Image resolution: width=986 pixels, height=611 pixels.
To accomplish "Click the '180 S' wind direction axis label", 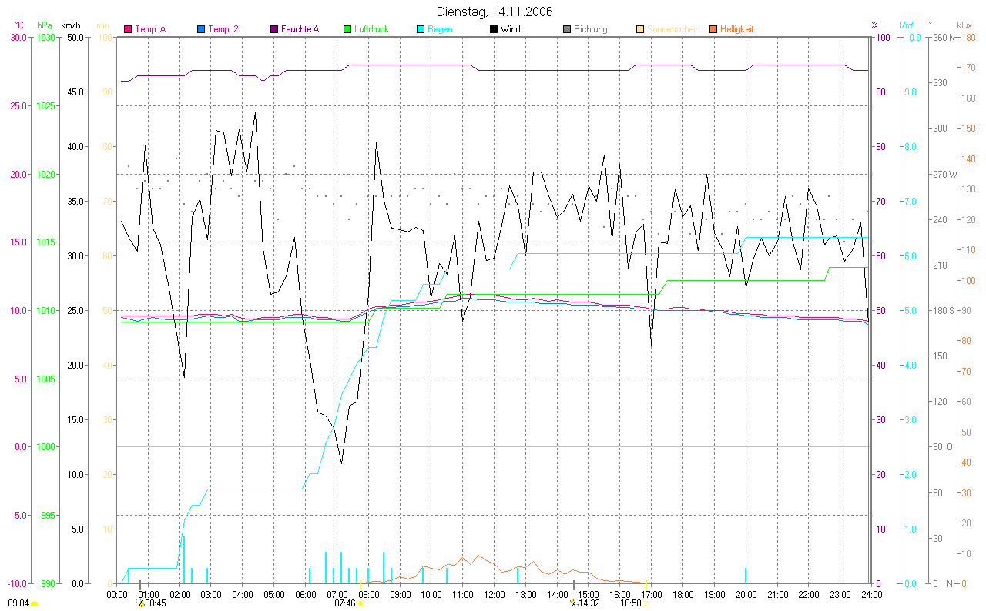I will (943, 310).
